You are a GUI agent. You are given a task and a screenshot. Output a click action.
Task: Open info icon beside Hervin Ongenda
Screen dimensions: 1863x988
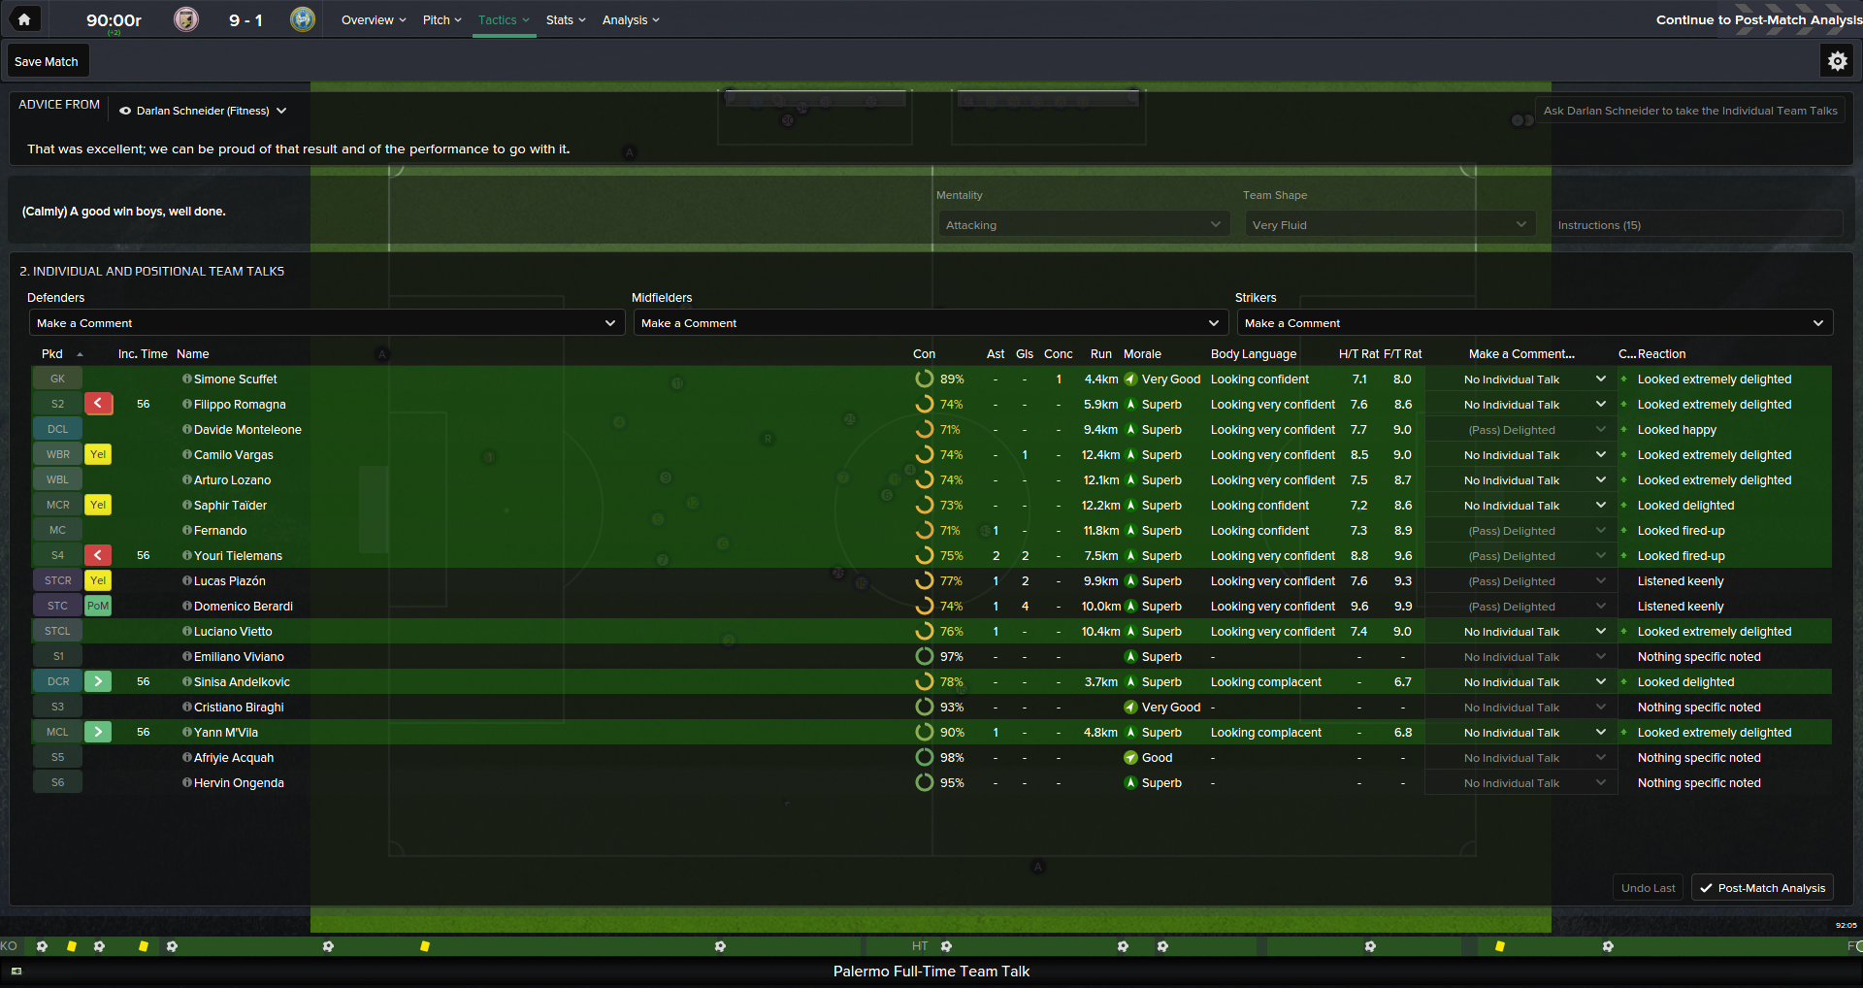187,782
